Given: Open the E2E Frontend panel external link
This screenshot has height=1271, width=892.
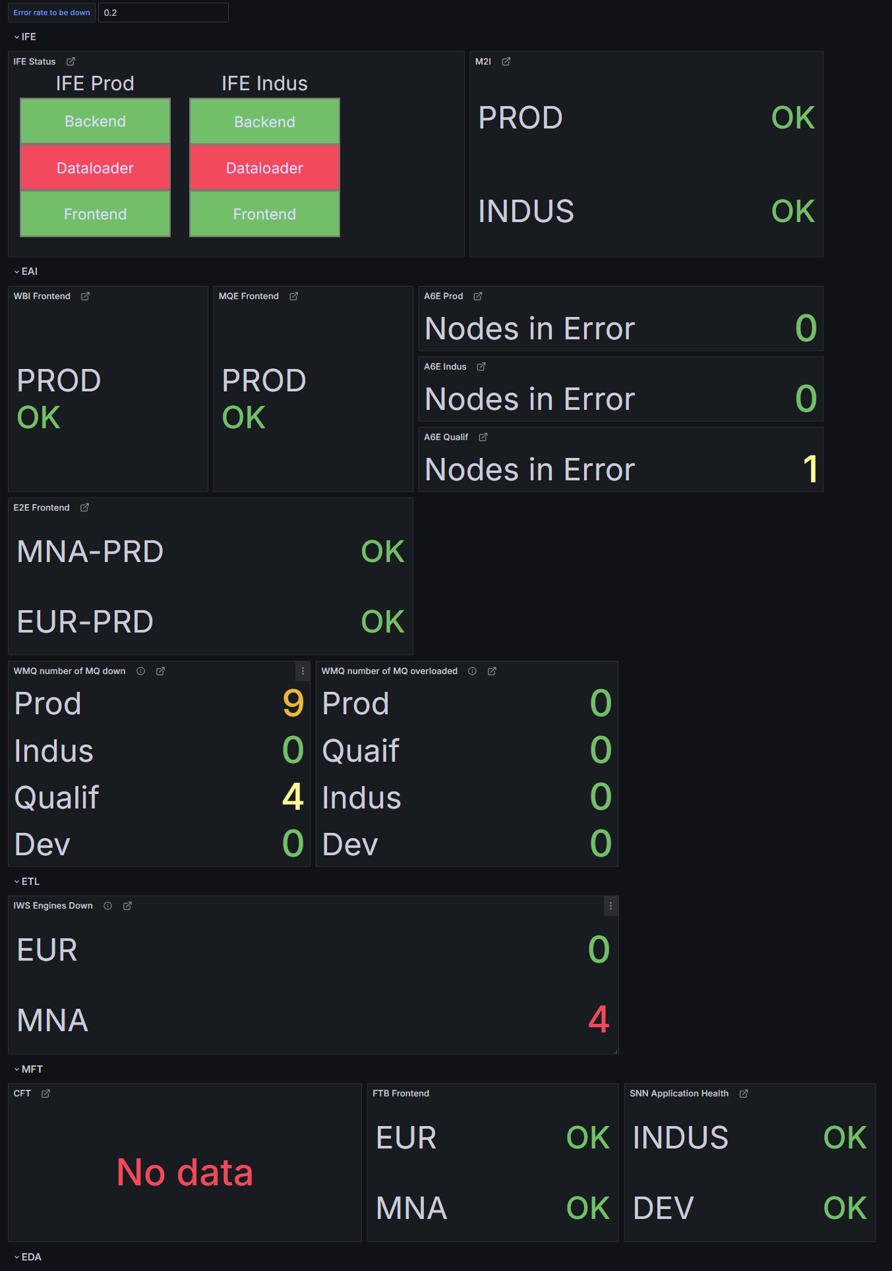Looking at the screenshot, I should pos(84,507).
